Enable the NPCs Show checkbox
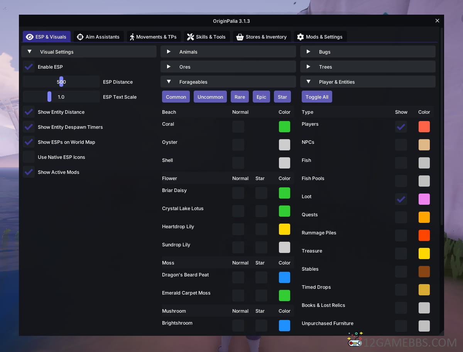 401,145
